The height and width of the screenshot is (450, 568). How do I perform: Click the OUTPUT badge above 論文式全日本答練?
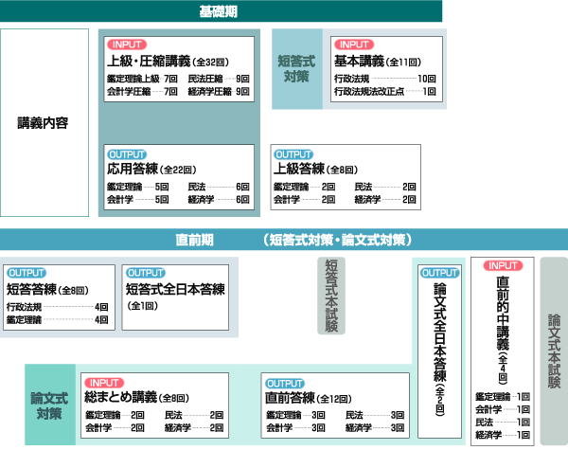tap(439, 273)
